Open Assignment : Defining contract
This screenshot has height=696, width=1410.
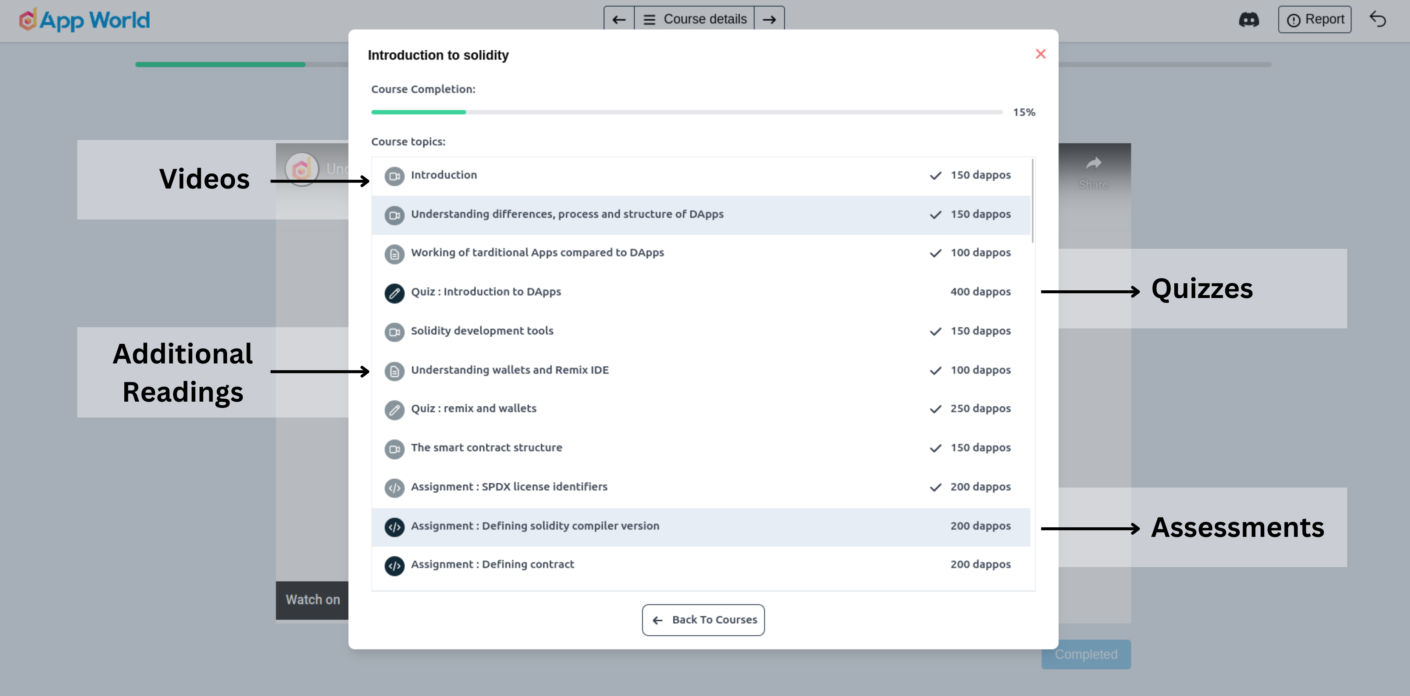[701, 566]
